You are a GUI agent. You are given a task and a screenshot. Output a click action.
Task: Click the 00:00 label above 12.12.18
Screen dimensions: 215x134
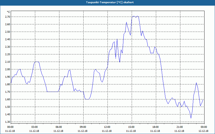pos(203,127)
